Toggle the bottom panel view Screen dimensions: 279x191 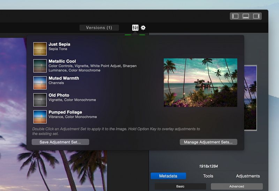point(246,16)
